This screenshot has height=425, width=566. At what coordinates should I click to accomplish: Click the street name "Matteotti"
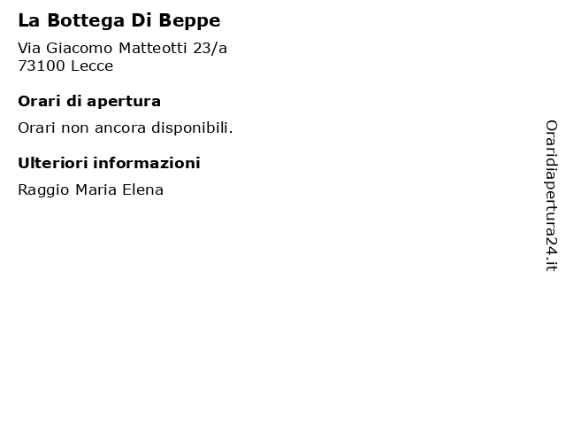click(x=153, y=48)
